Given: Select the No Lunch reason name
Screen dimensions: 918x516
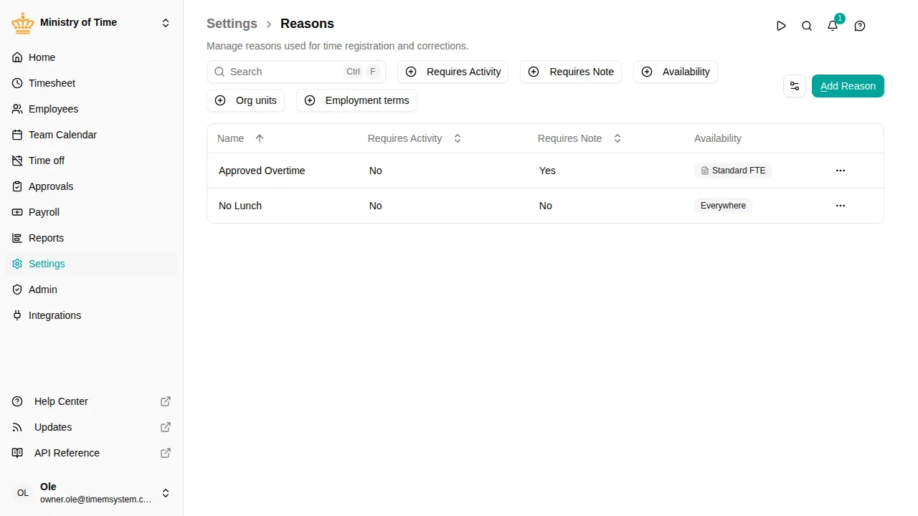Looking at the screenshot, I should (240, 206).
